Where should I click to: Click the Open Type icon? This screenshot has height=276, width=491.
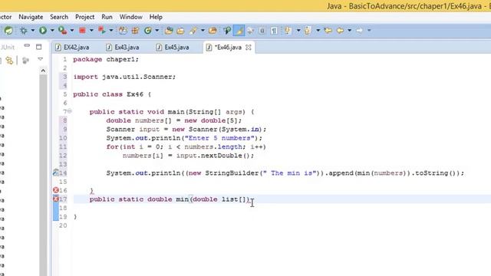[x=169, y=31]
